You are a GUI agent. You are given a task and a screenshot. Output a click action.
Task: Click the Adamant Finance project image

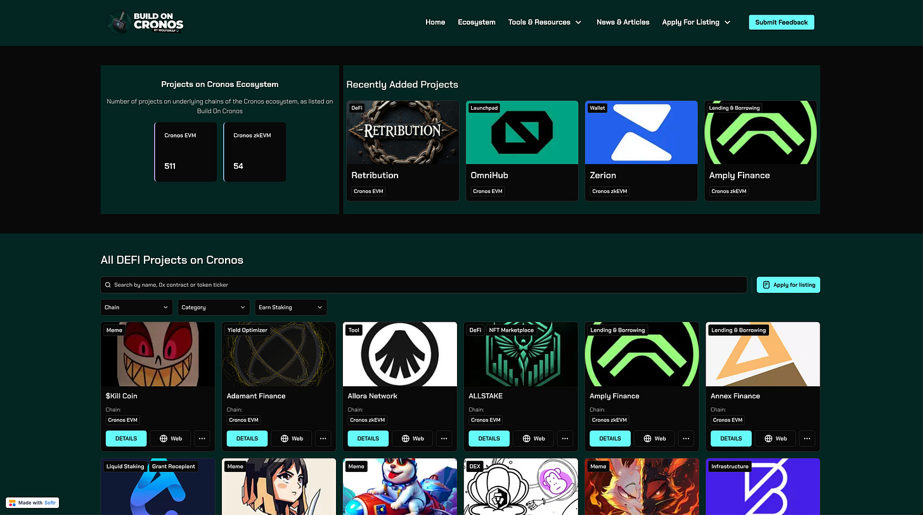point(279,354)
